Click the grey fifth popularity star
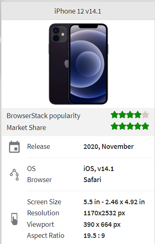 (145, 115)
